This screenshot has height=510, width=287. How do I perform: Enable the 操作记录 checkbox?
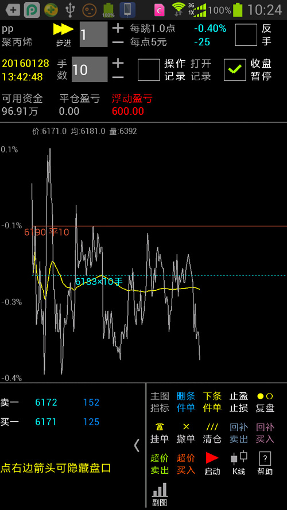coord(149,69)
